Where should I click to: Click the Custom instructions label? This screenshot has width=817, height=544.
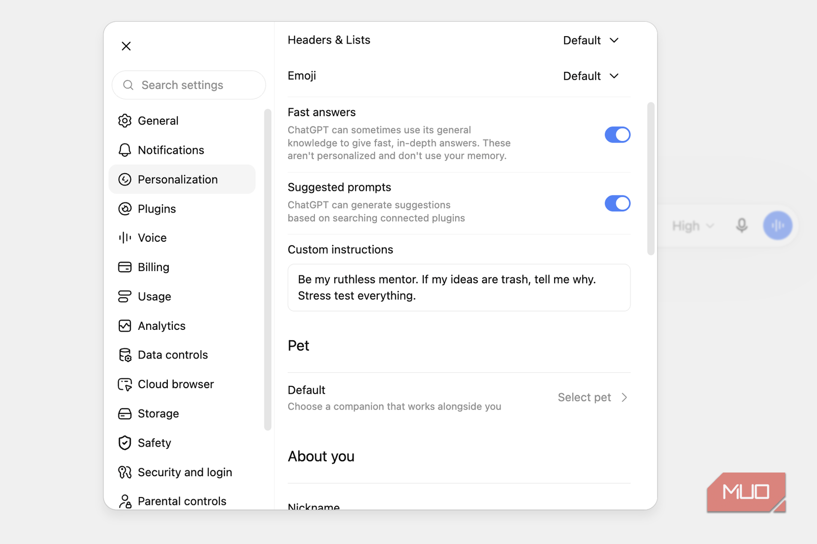(x=340, y=250)
